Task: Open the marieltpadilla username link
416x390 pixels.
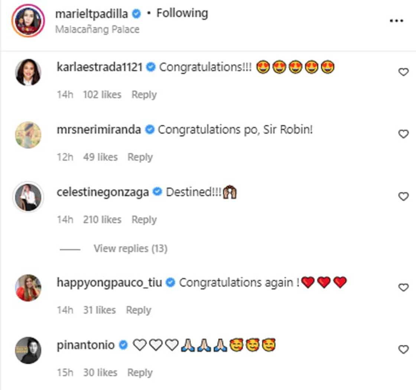Action: point(91,14)
